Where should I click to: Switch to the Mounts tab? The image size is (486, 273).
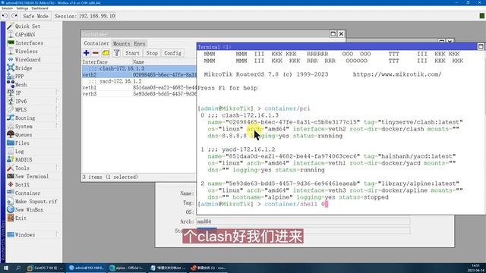pos(121,44)
